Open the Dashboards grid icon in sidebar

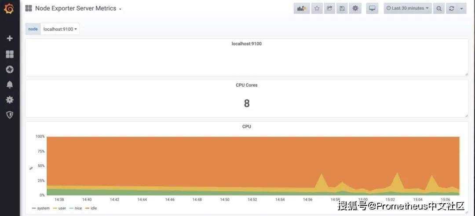[x=10, y=54]
